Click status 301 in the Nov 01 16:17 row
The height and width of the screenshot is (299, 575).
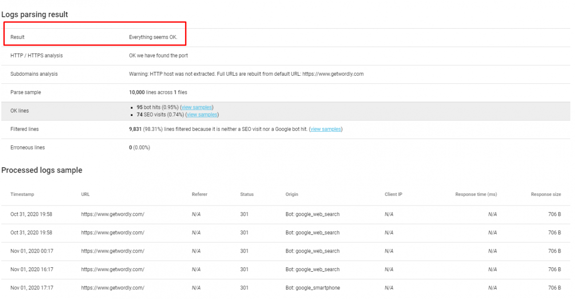244,269
